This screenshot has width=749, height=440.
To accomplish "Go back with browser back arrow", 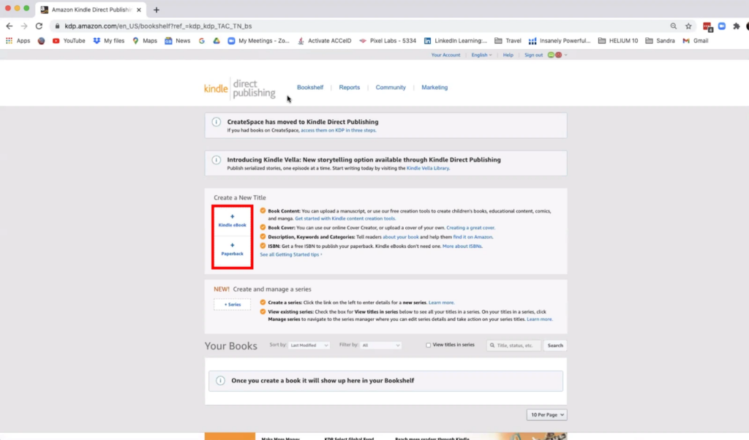I will tap(9, 26).
